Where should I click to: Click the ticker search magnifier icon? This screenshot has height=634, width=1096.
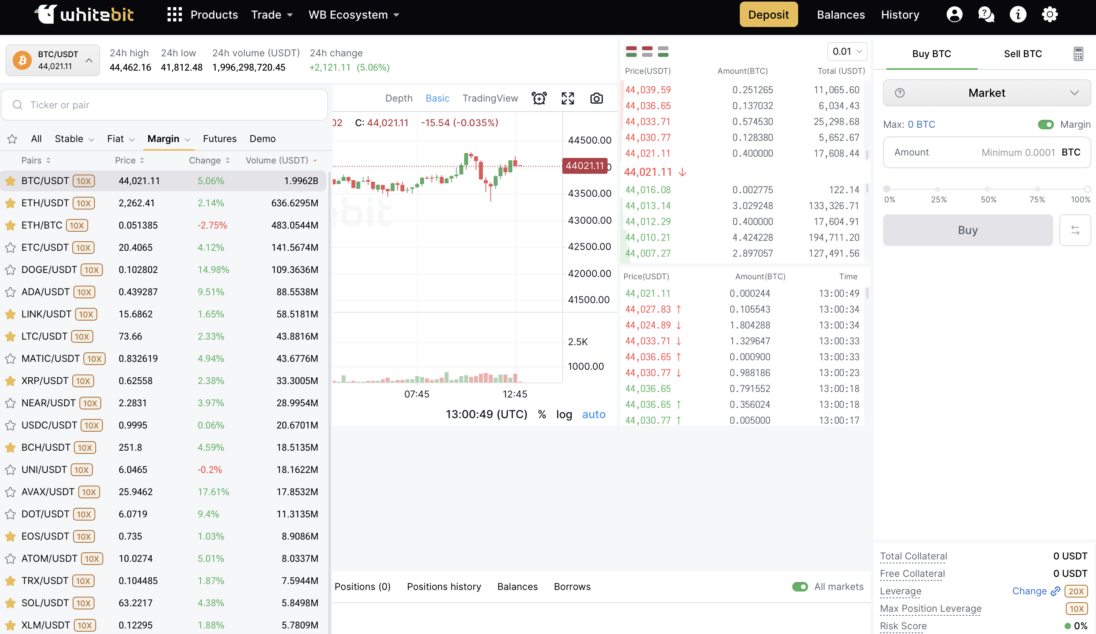tap(17, 105)
